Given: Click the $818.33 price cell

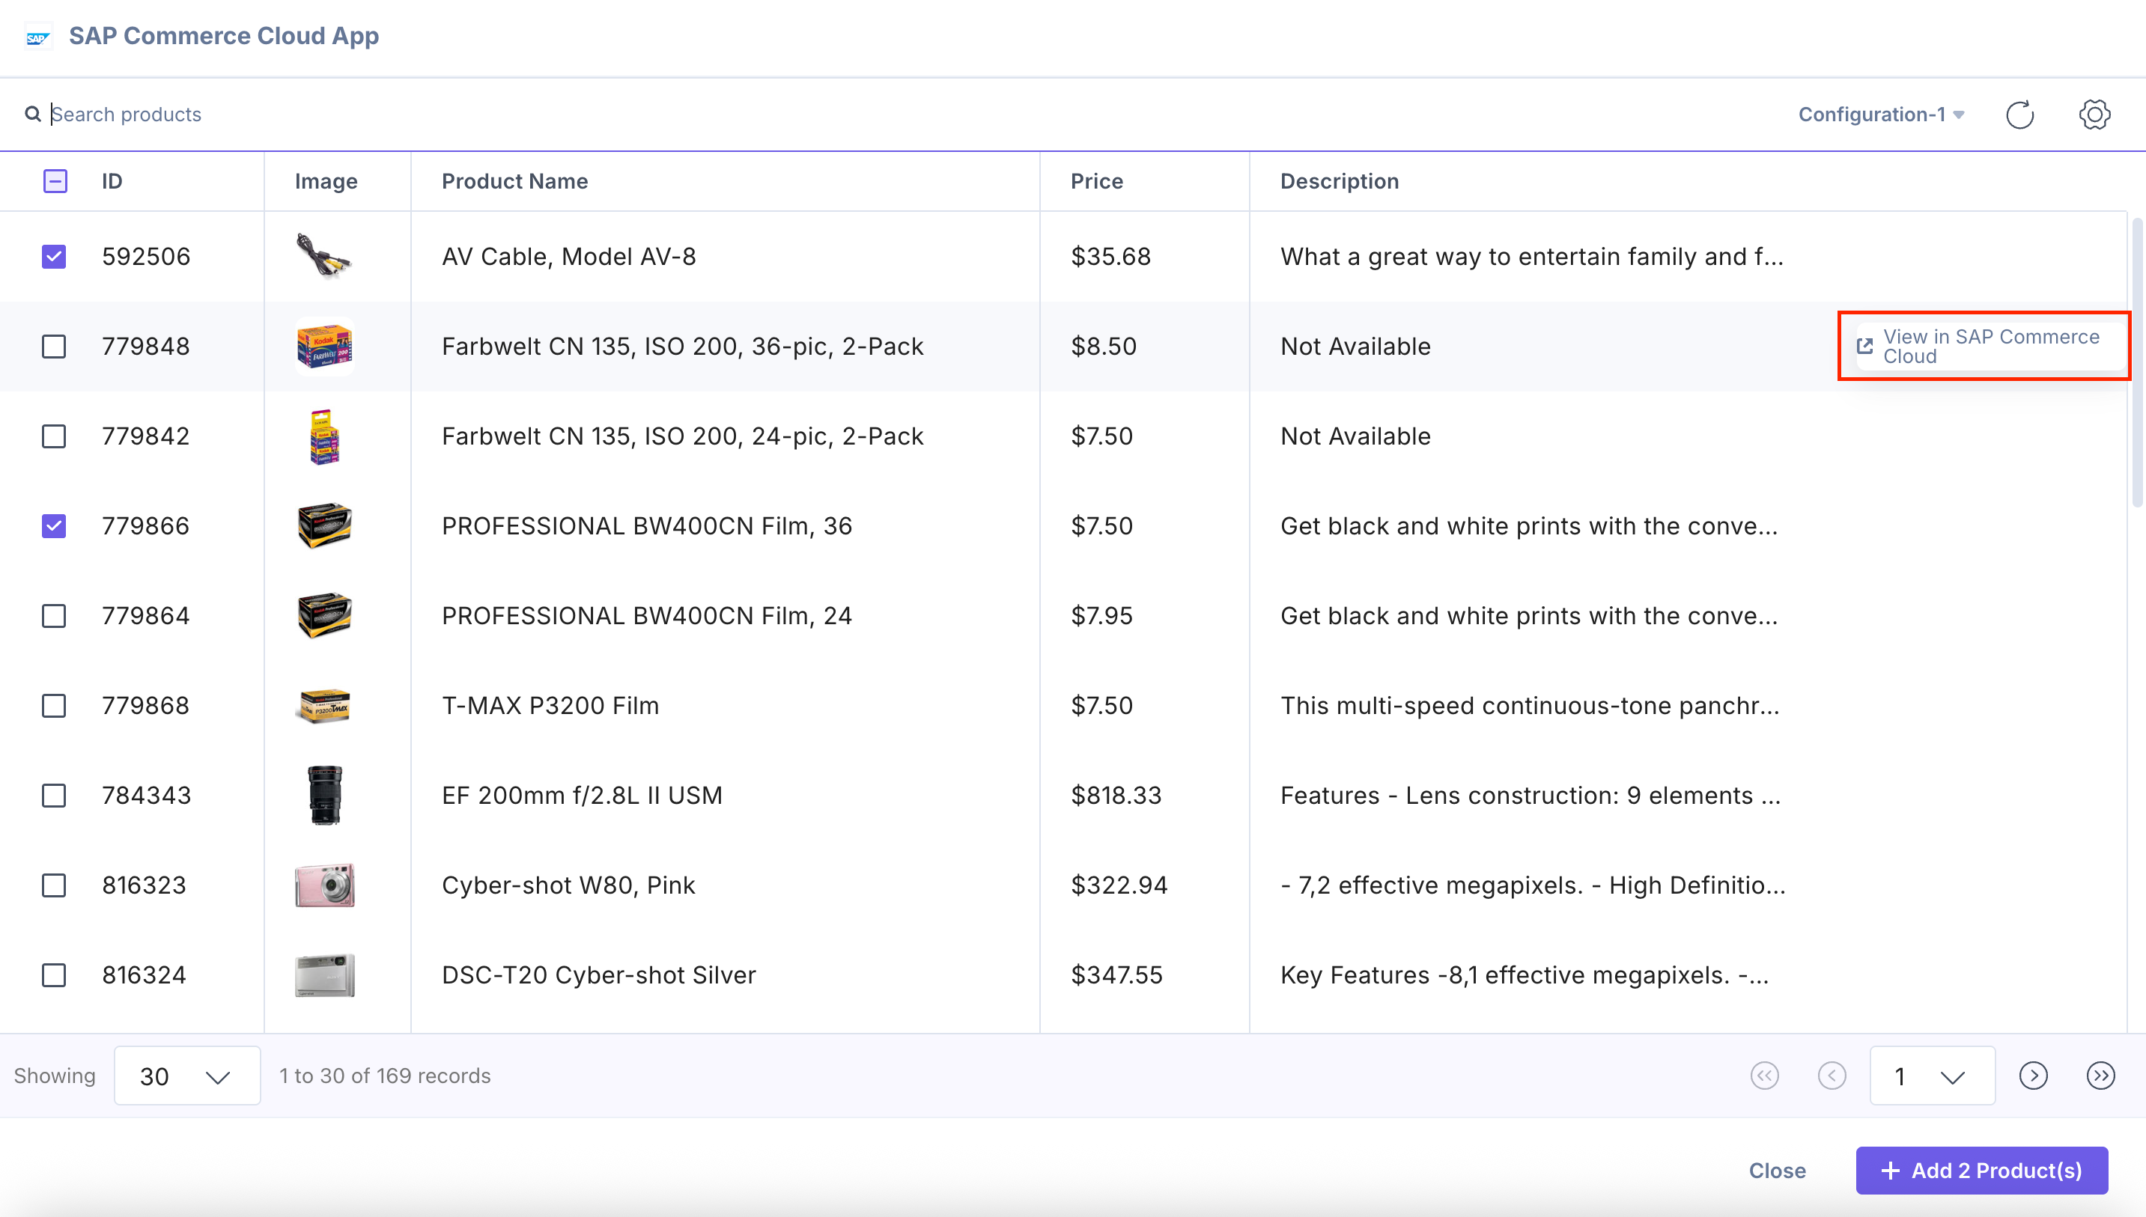Looking at the screenshot, I should pos(1116,796).
